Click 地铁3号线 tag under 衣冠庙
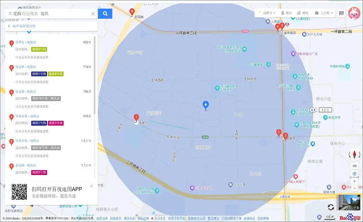The width and height of the screenshot is (363, 222). pyautogui.click(x=39, y=172)
